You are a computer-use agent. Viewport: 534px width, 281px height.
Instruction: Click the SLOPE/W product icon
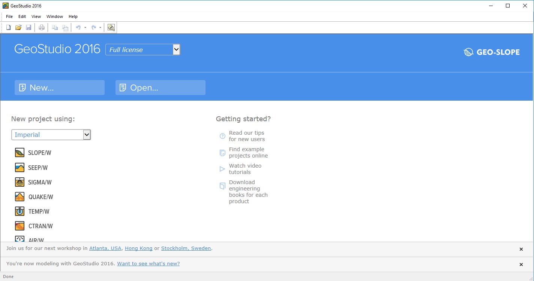(x=19, y=153)
